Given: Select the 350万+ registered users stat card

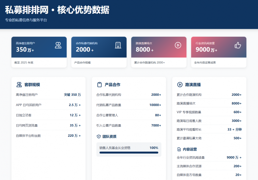Looking at the screenshot, I should click(x=39, y=52).
